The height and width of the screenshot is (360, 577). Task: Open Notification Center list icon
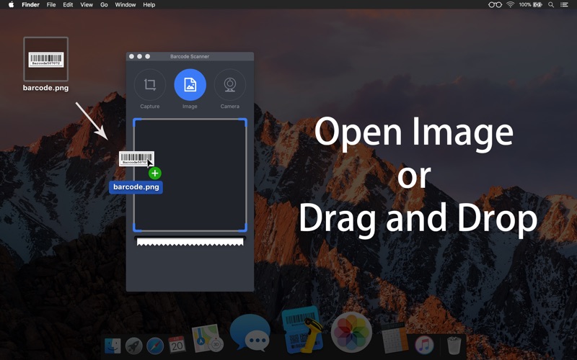pos(565,4)
